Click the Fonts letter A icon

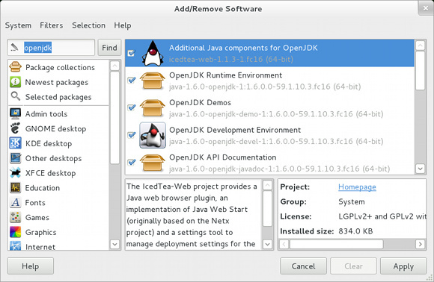click(15, 202)
